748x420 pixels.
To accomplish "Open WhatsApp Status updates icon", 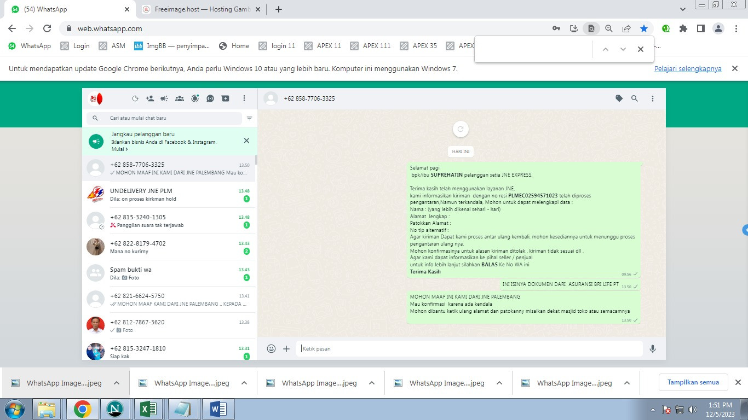I will tap(135, 98).
